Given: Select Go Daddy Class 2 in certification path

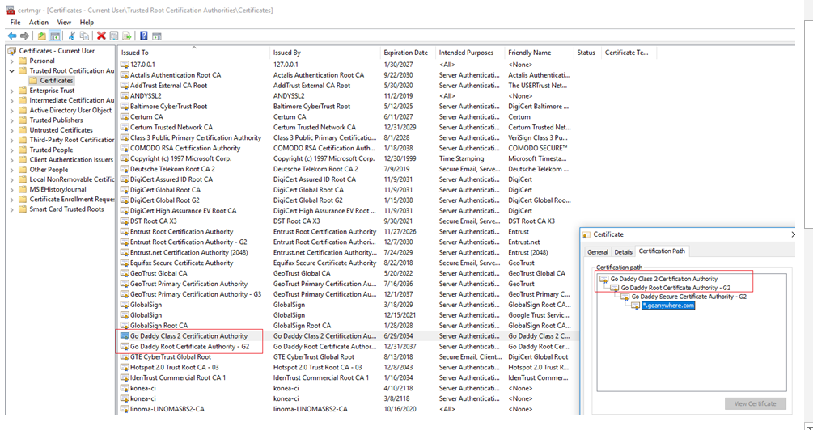Looking at the screenshot, I should coord(663,279).
